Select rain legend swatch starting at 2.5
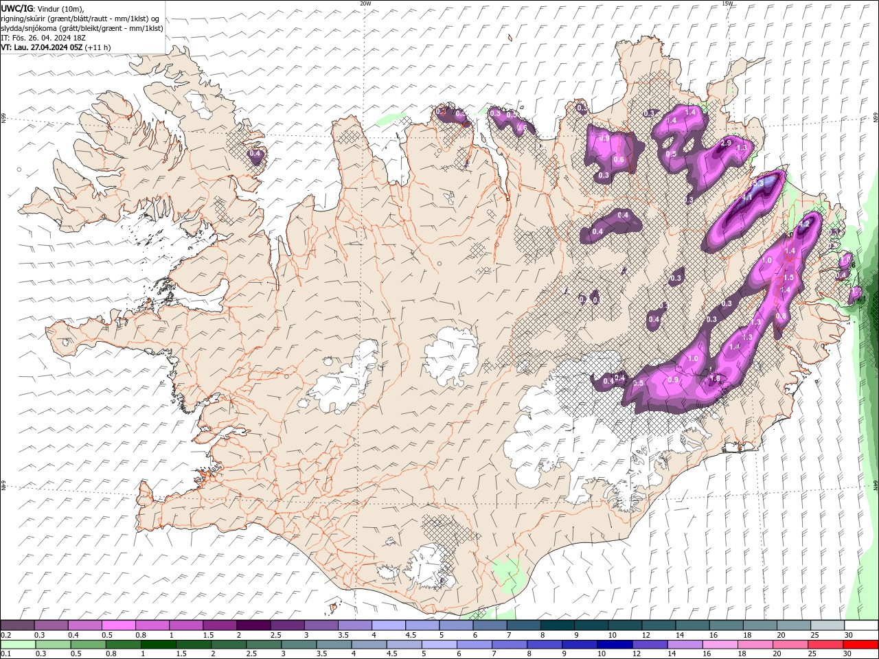Viewport: 879px width, 659px height. tap(263, 645)
